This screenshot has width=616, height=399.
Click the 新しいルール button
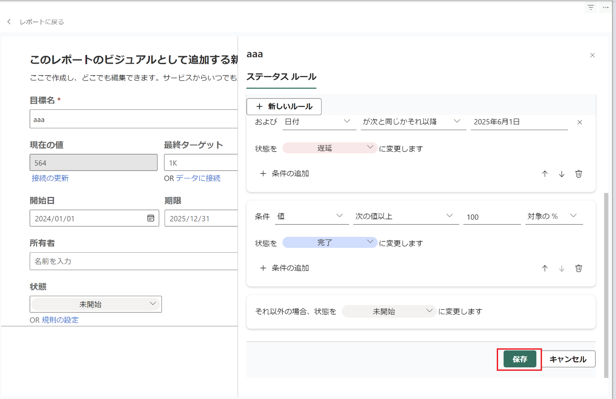284,106
